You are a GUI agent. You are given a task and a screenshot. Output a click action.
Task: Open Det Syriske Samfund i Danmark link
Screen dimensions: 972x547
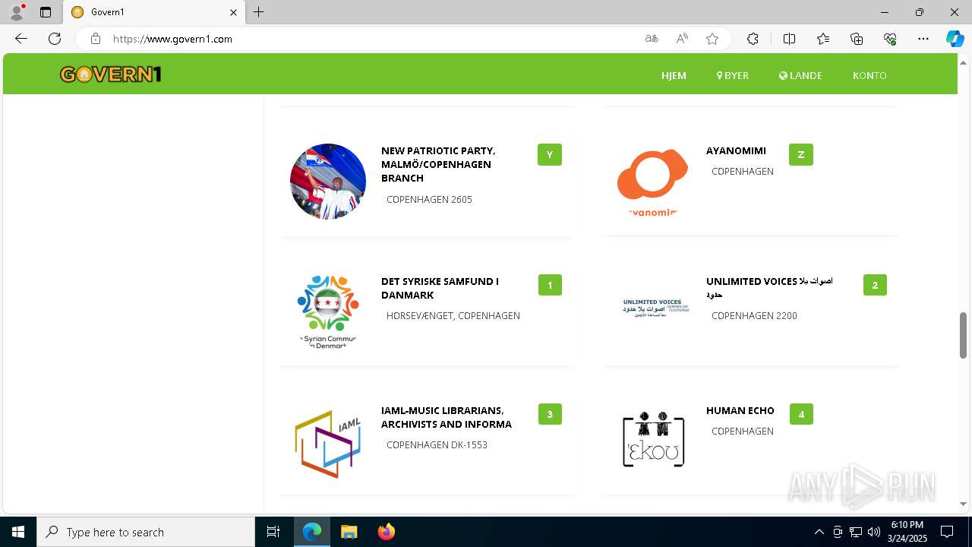pyautogui.click(x=440, y=288)
